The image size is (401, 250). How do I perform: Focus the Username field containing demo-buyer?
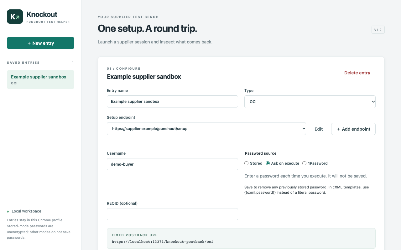(172, 164)
